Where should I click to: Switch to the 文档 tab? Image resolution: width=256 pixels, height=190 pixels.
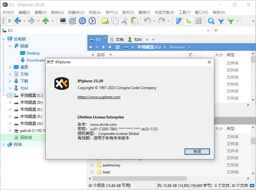click(117, 39)
